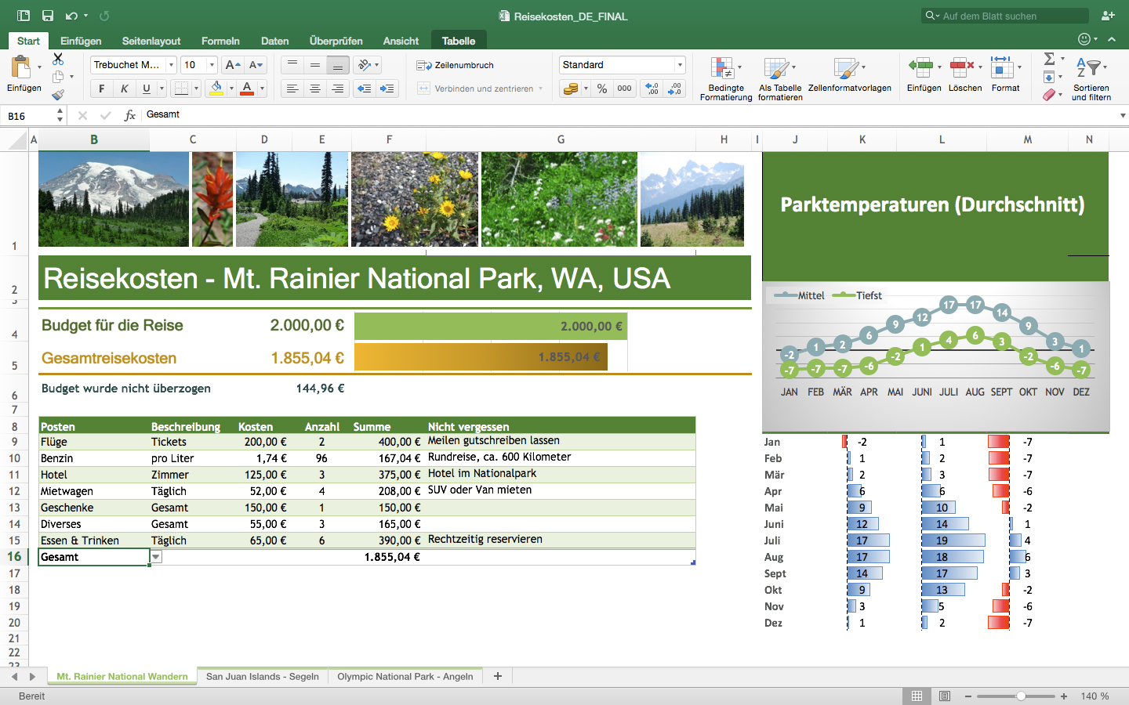This screenshot has width=1129, height=705.
Task: Open the font name dropdown
Action: point(171,65)
